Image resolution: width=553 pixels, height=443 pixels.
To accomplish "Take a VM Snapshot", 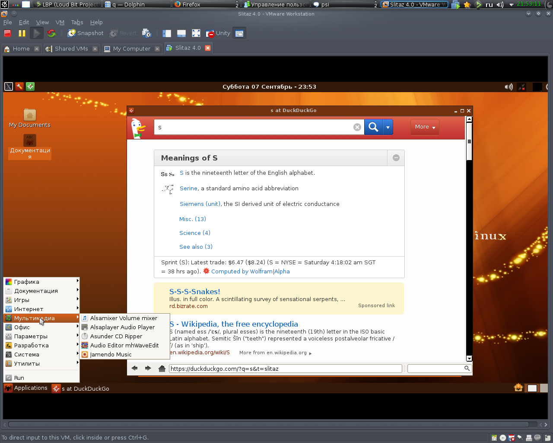I will (86, 33).
